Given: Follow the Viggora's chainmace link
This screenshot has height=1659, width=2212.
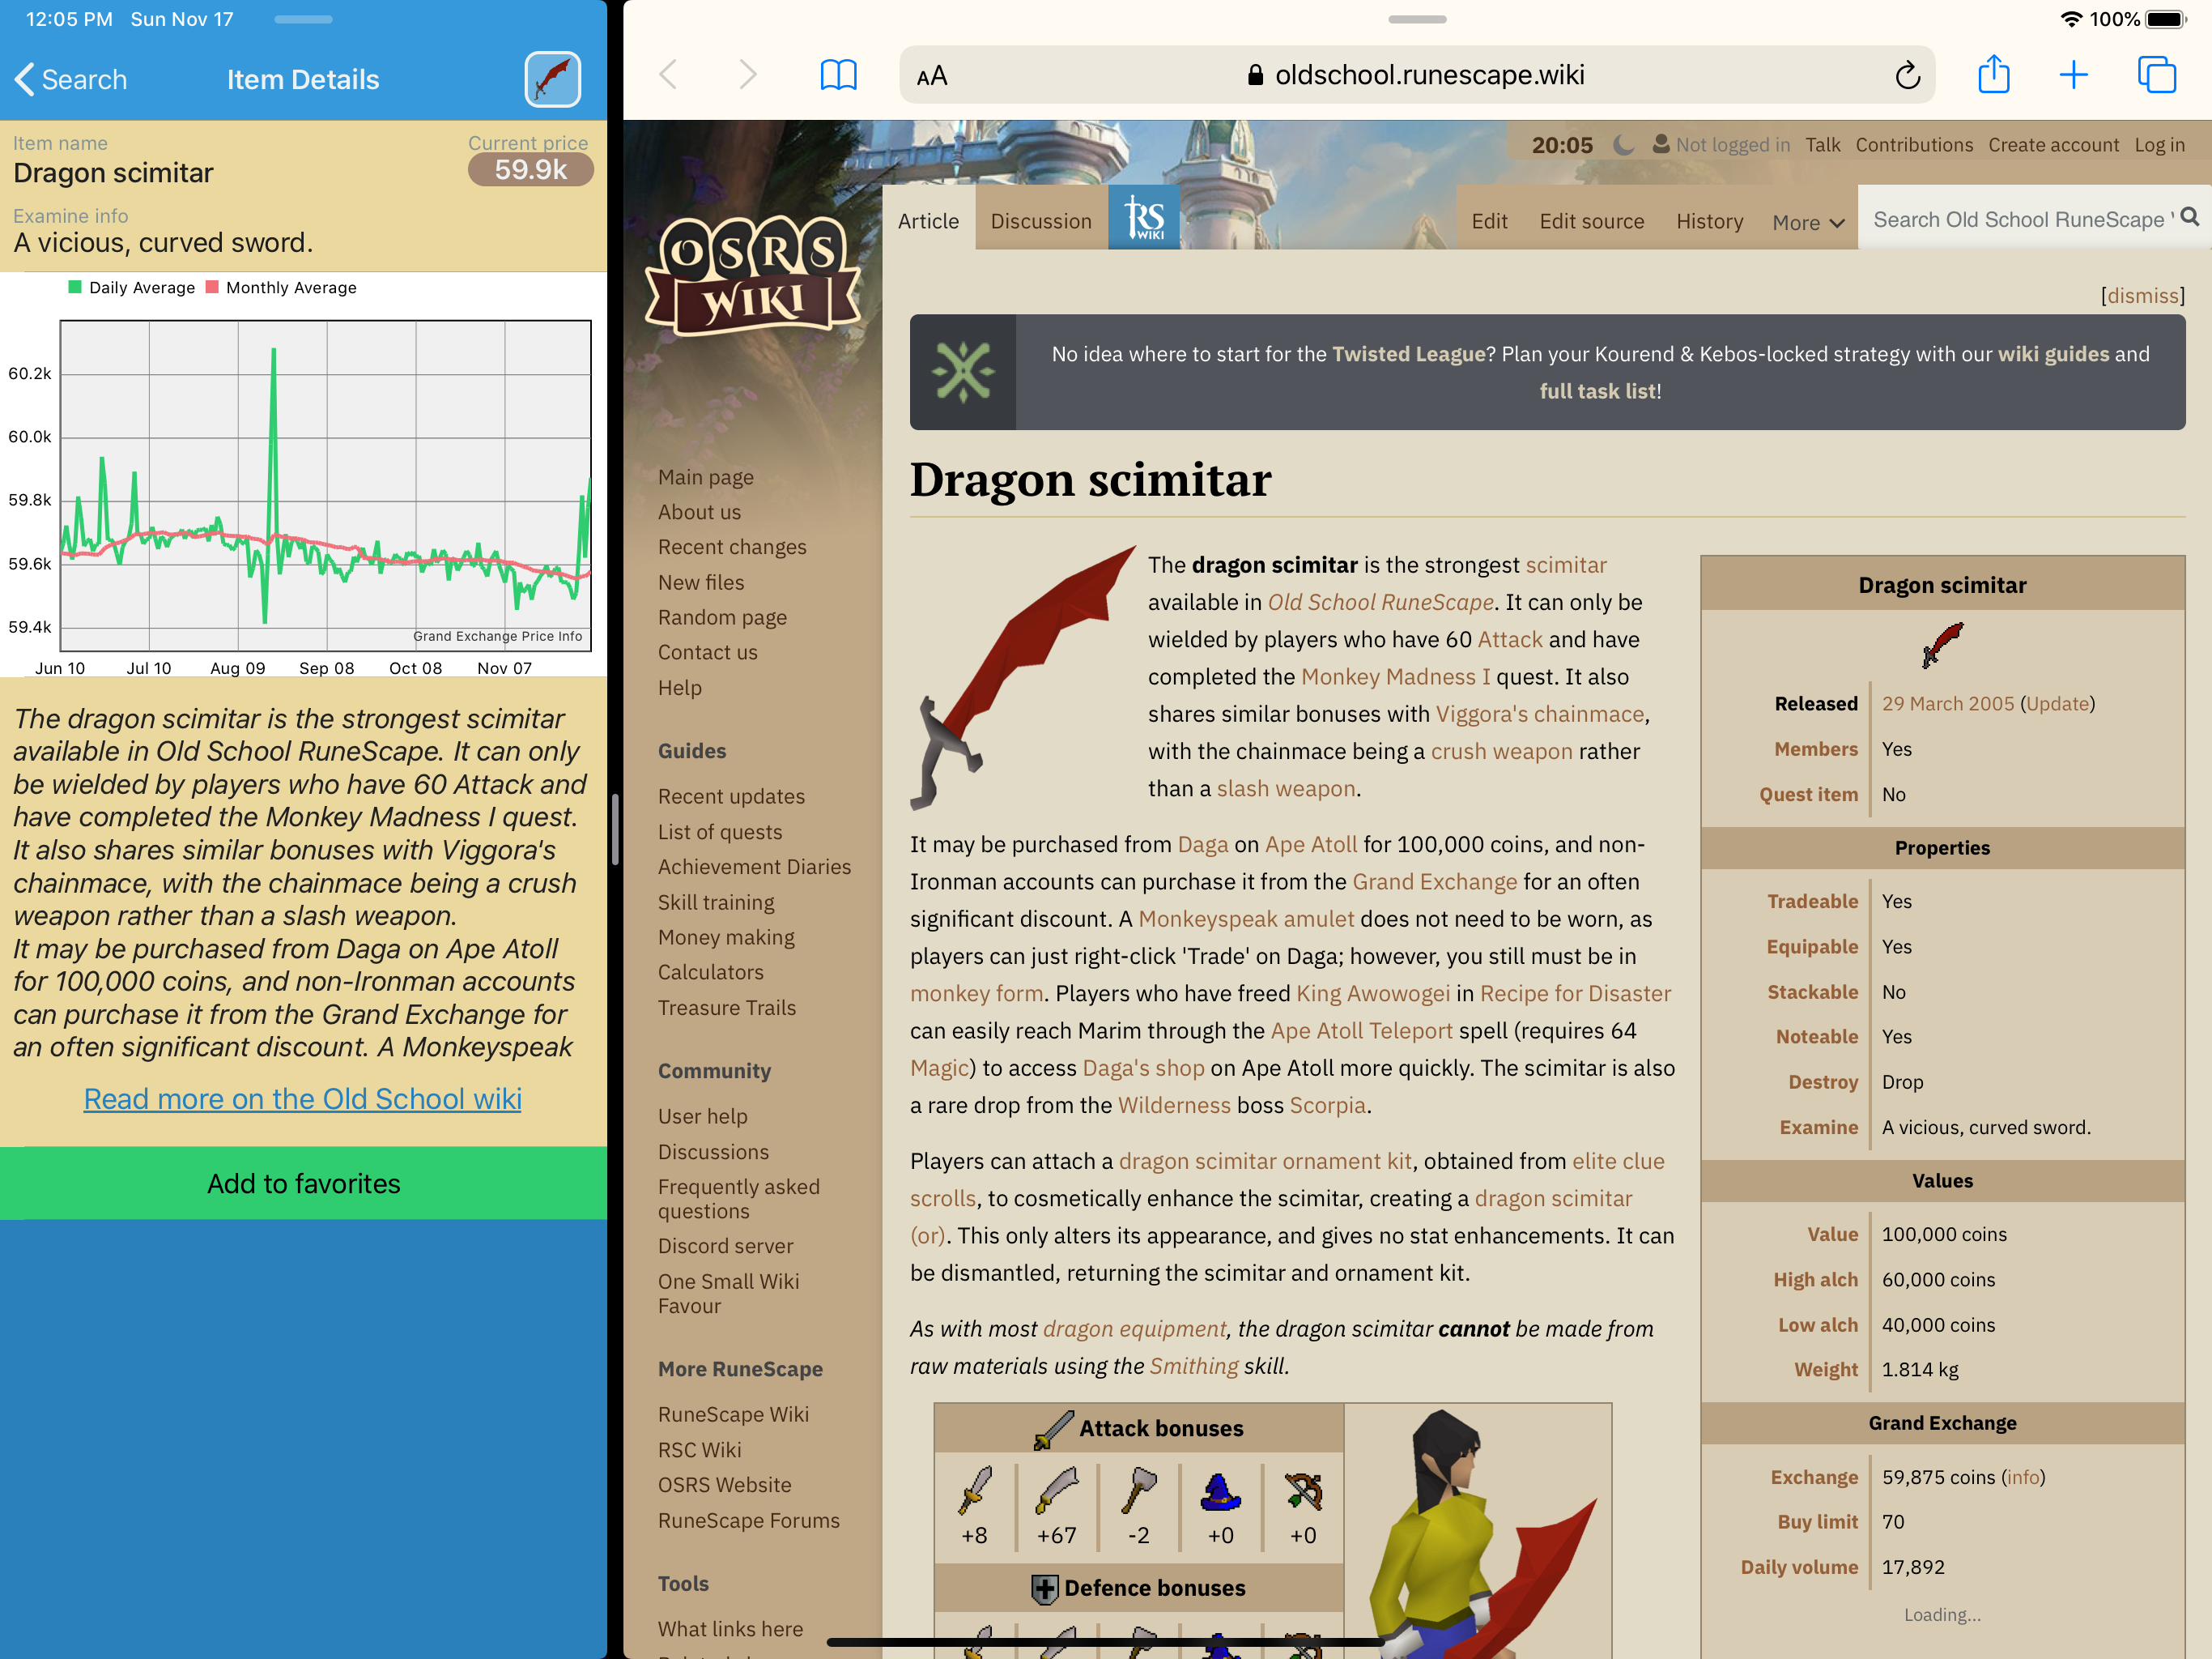Looking at the screenshot, I should point(1539,714).
